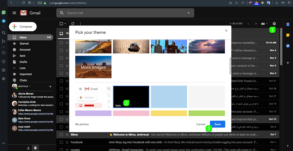Star the Facebook email
The image size is (293, 151).
(67, 142)
